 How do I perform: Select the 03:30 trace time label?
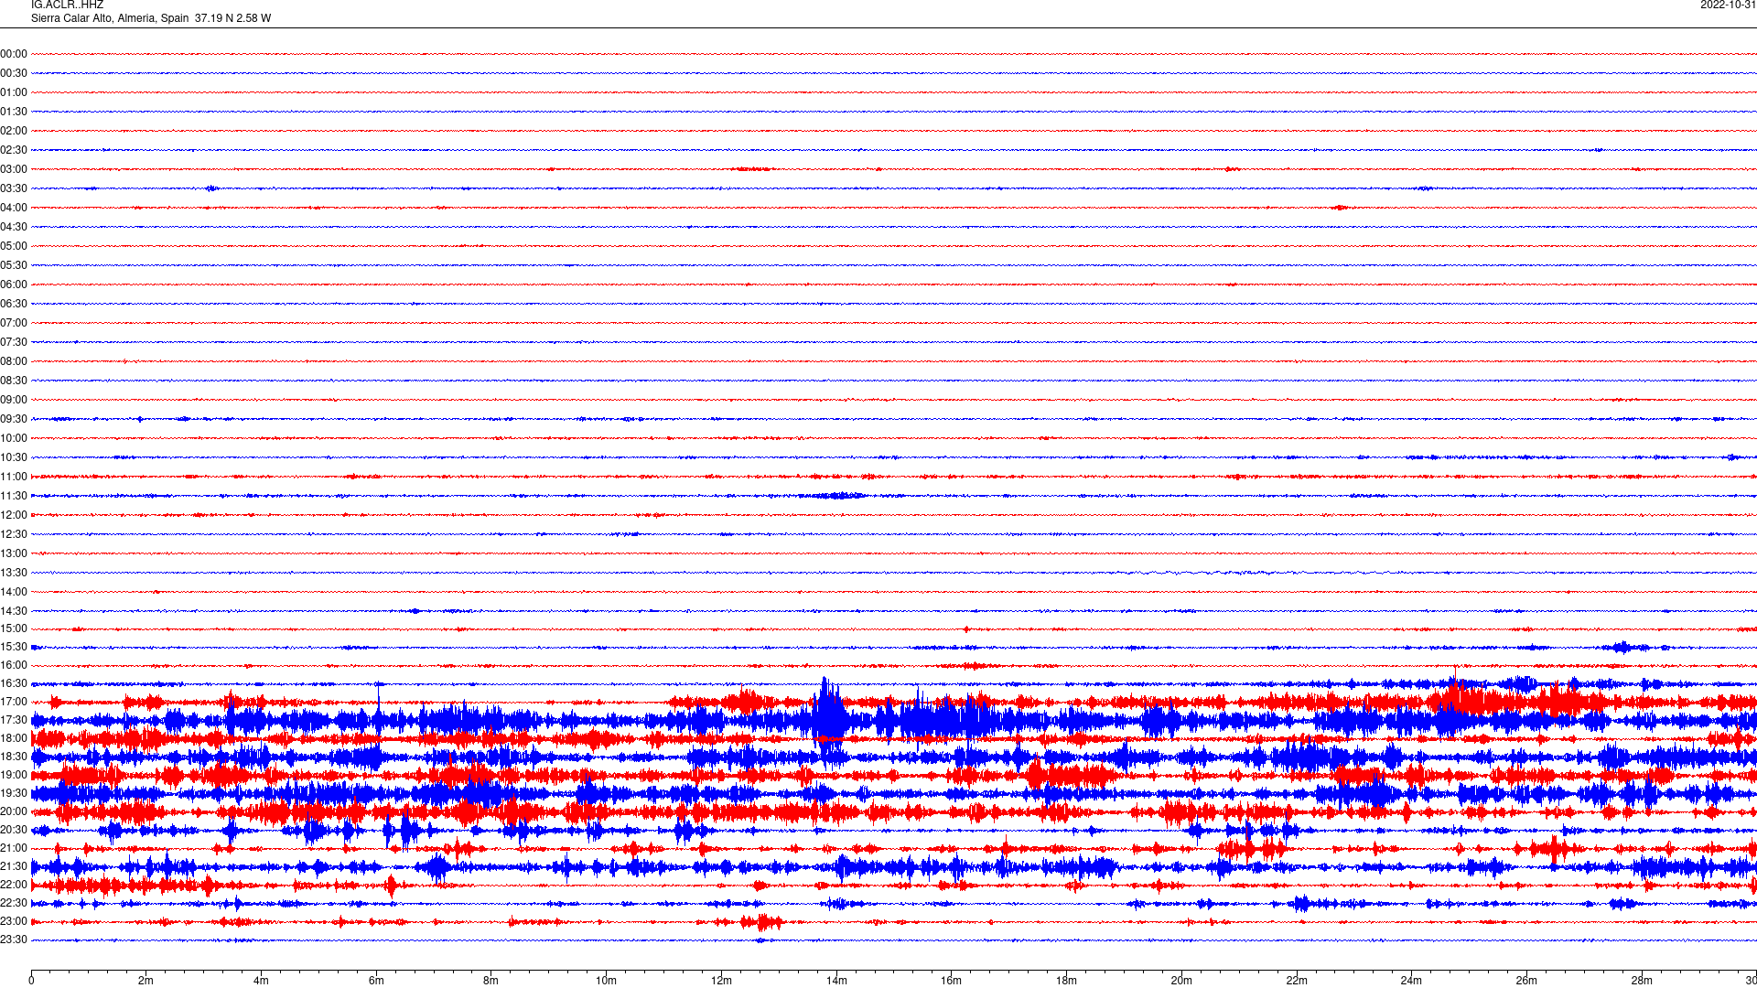pyautogui.click(x=14, y=188)
